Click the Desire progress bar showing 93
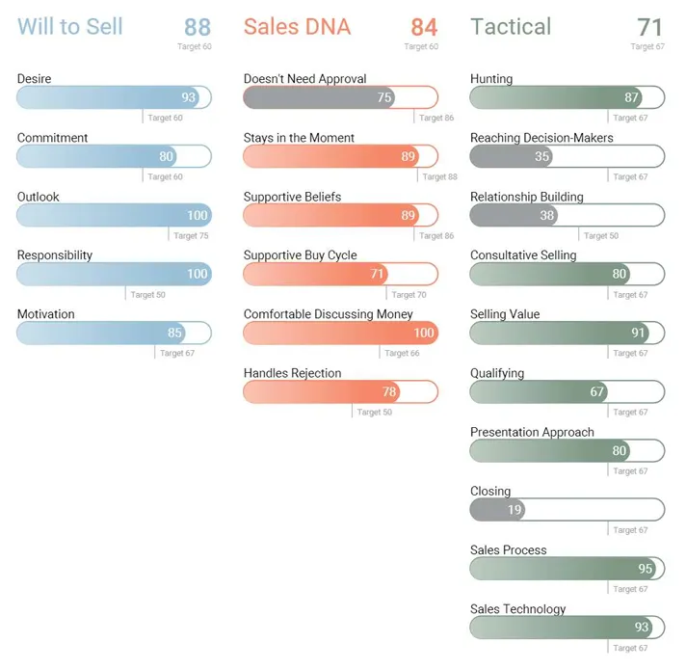This screenshot has width=686, height=669. (x=114, y=97)
